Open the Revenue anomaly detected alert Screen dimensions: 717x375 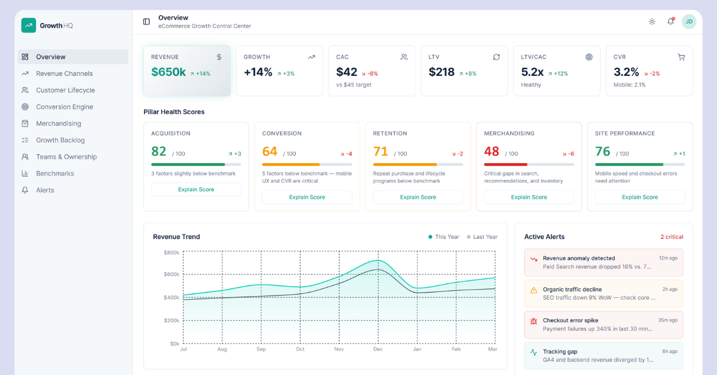[603, 263]
